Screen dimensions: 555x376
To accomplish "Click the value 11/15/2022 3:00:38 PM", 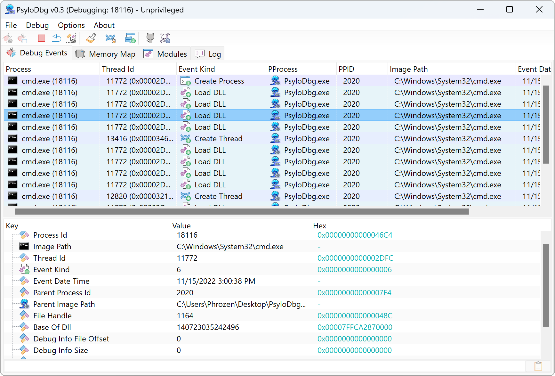I will pos(216,281).
